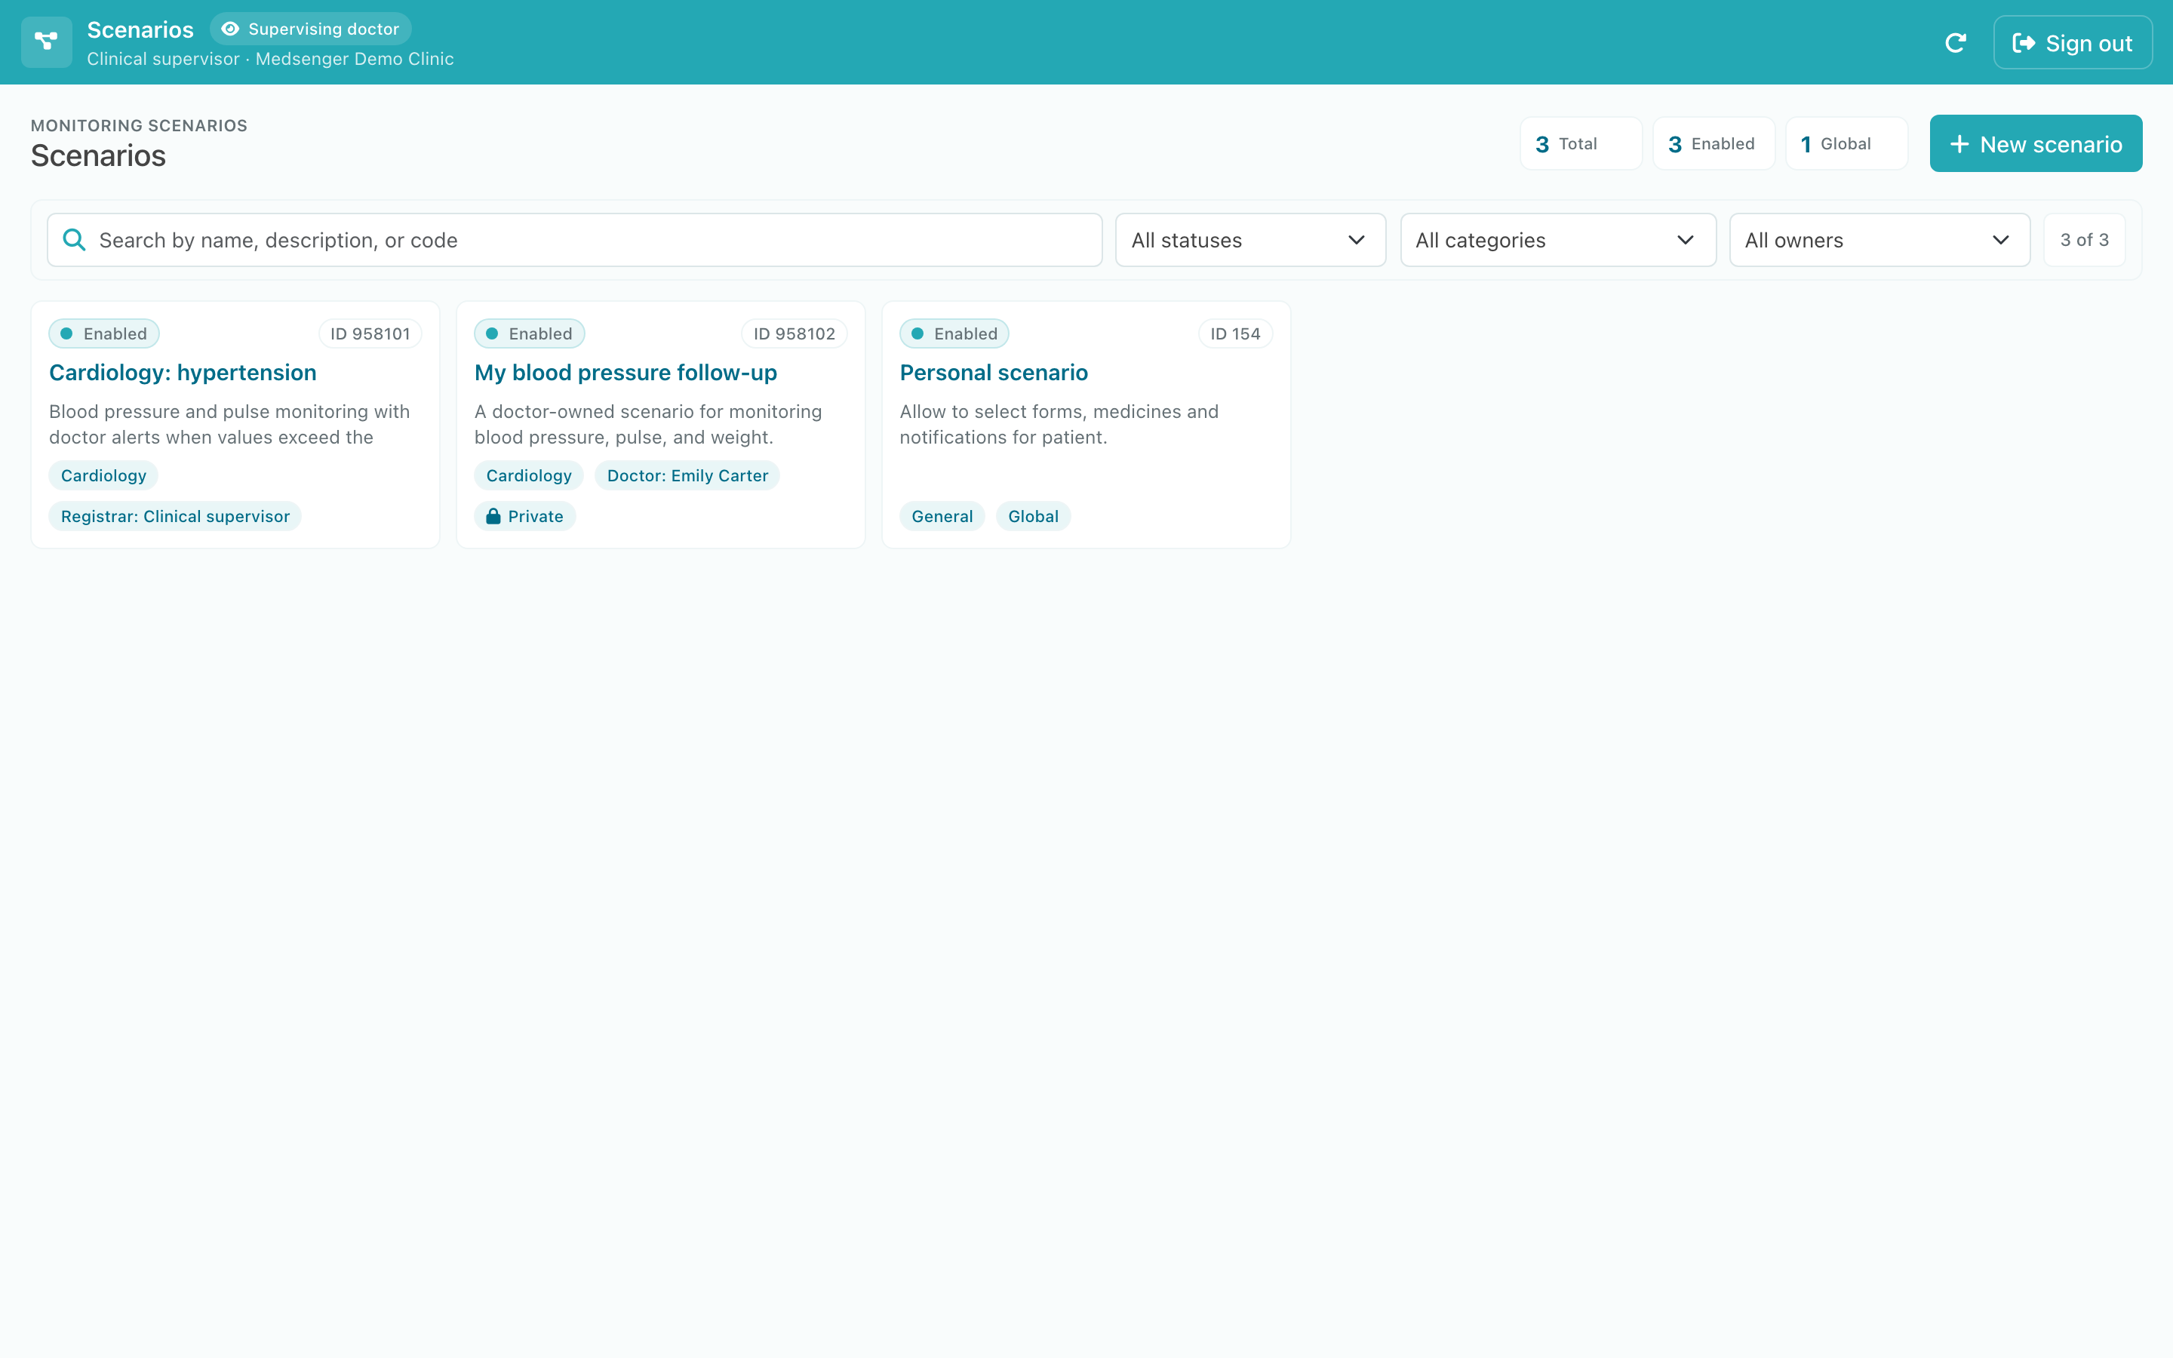Click the Blood pressure and pulse monitoring description
2173x1358 pixels.
click(229, 424)
